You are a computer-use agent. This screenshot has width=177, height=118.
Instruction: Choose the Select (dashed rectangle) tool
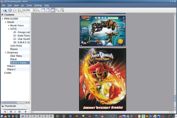(62, 10)
